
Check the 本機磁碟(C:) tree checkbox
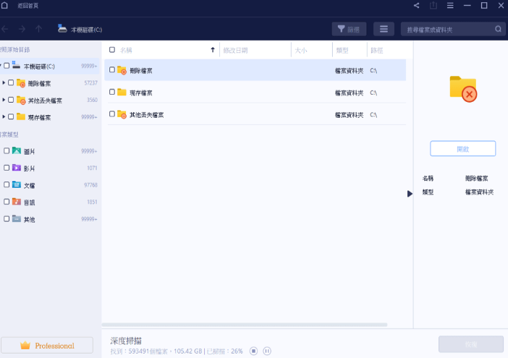tap(7, 66)
